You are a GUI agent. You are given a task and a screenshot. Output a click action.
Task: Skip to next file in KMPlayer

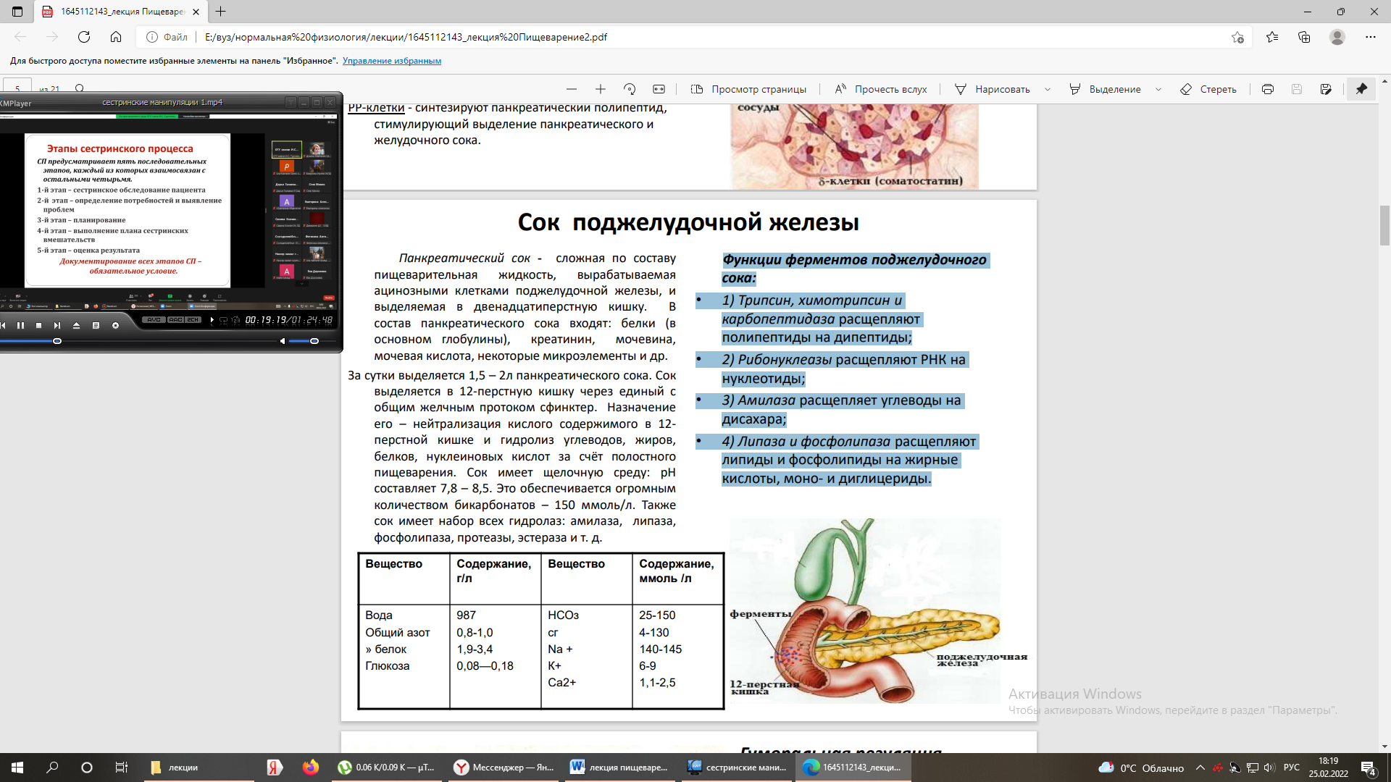coord(57,326)
